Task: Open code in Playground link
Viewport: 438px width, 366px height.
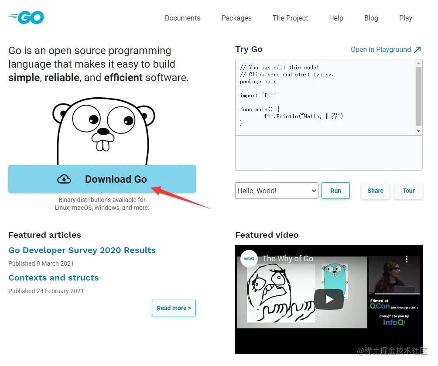Action: [386, 49]
